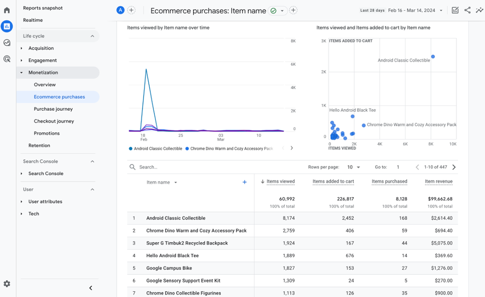Expand User attributes menu
The width and height of the screenshot is (485, 297).
[21, 202]
